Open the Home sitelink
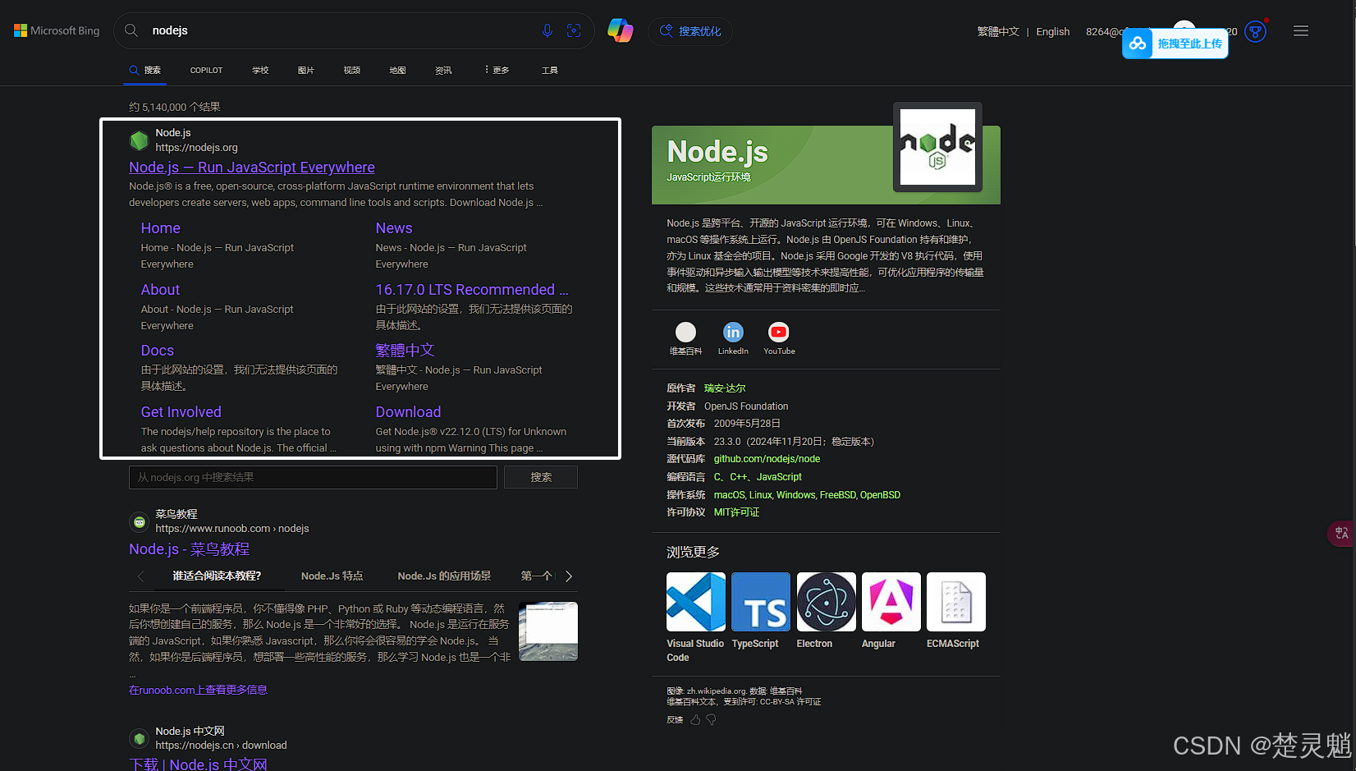This screenshot has width=1356, height=771. tap(160, 228)
